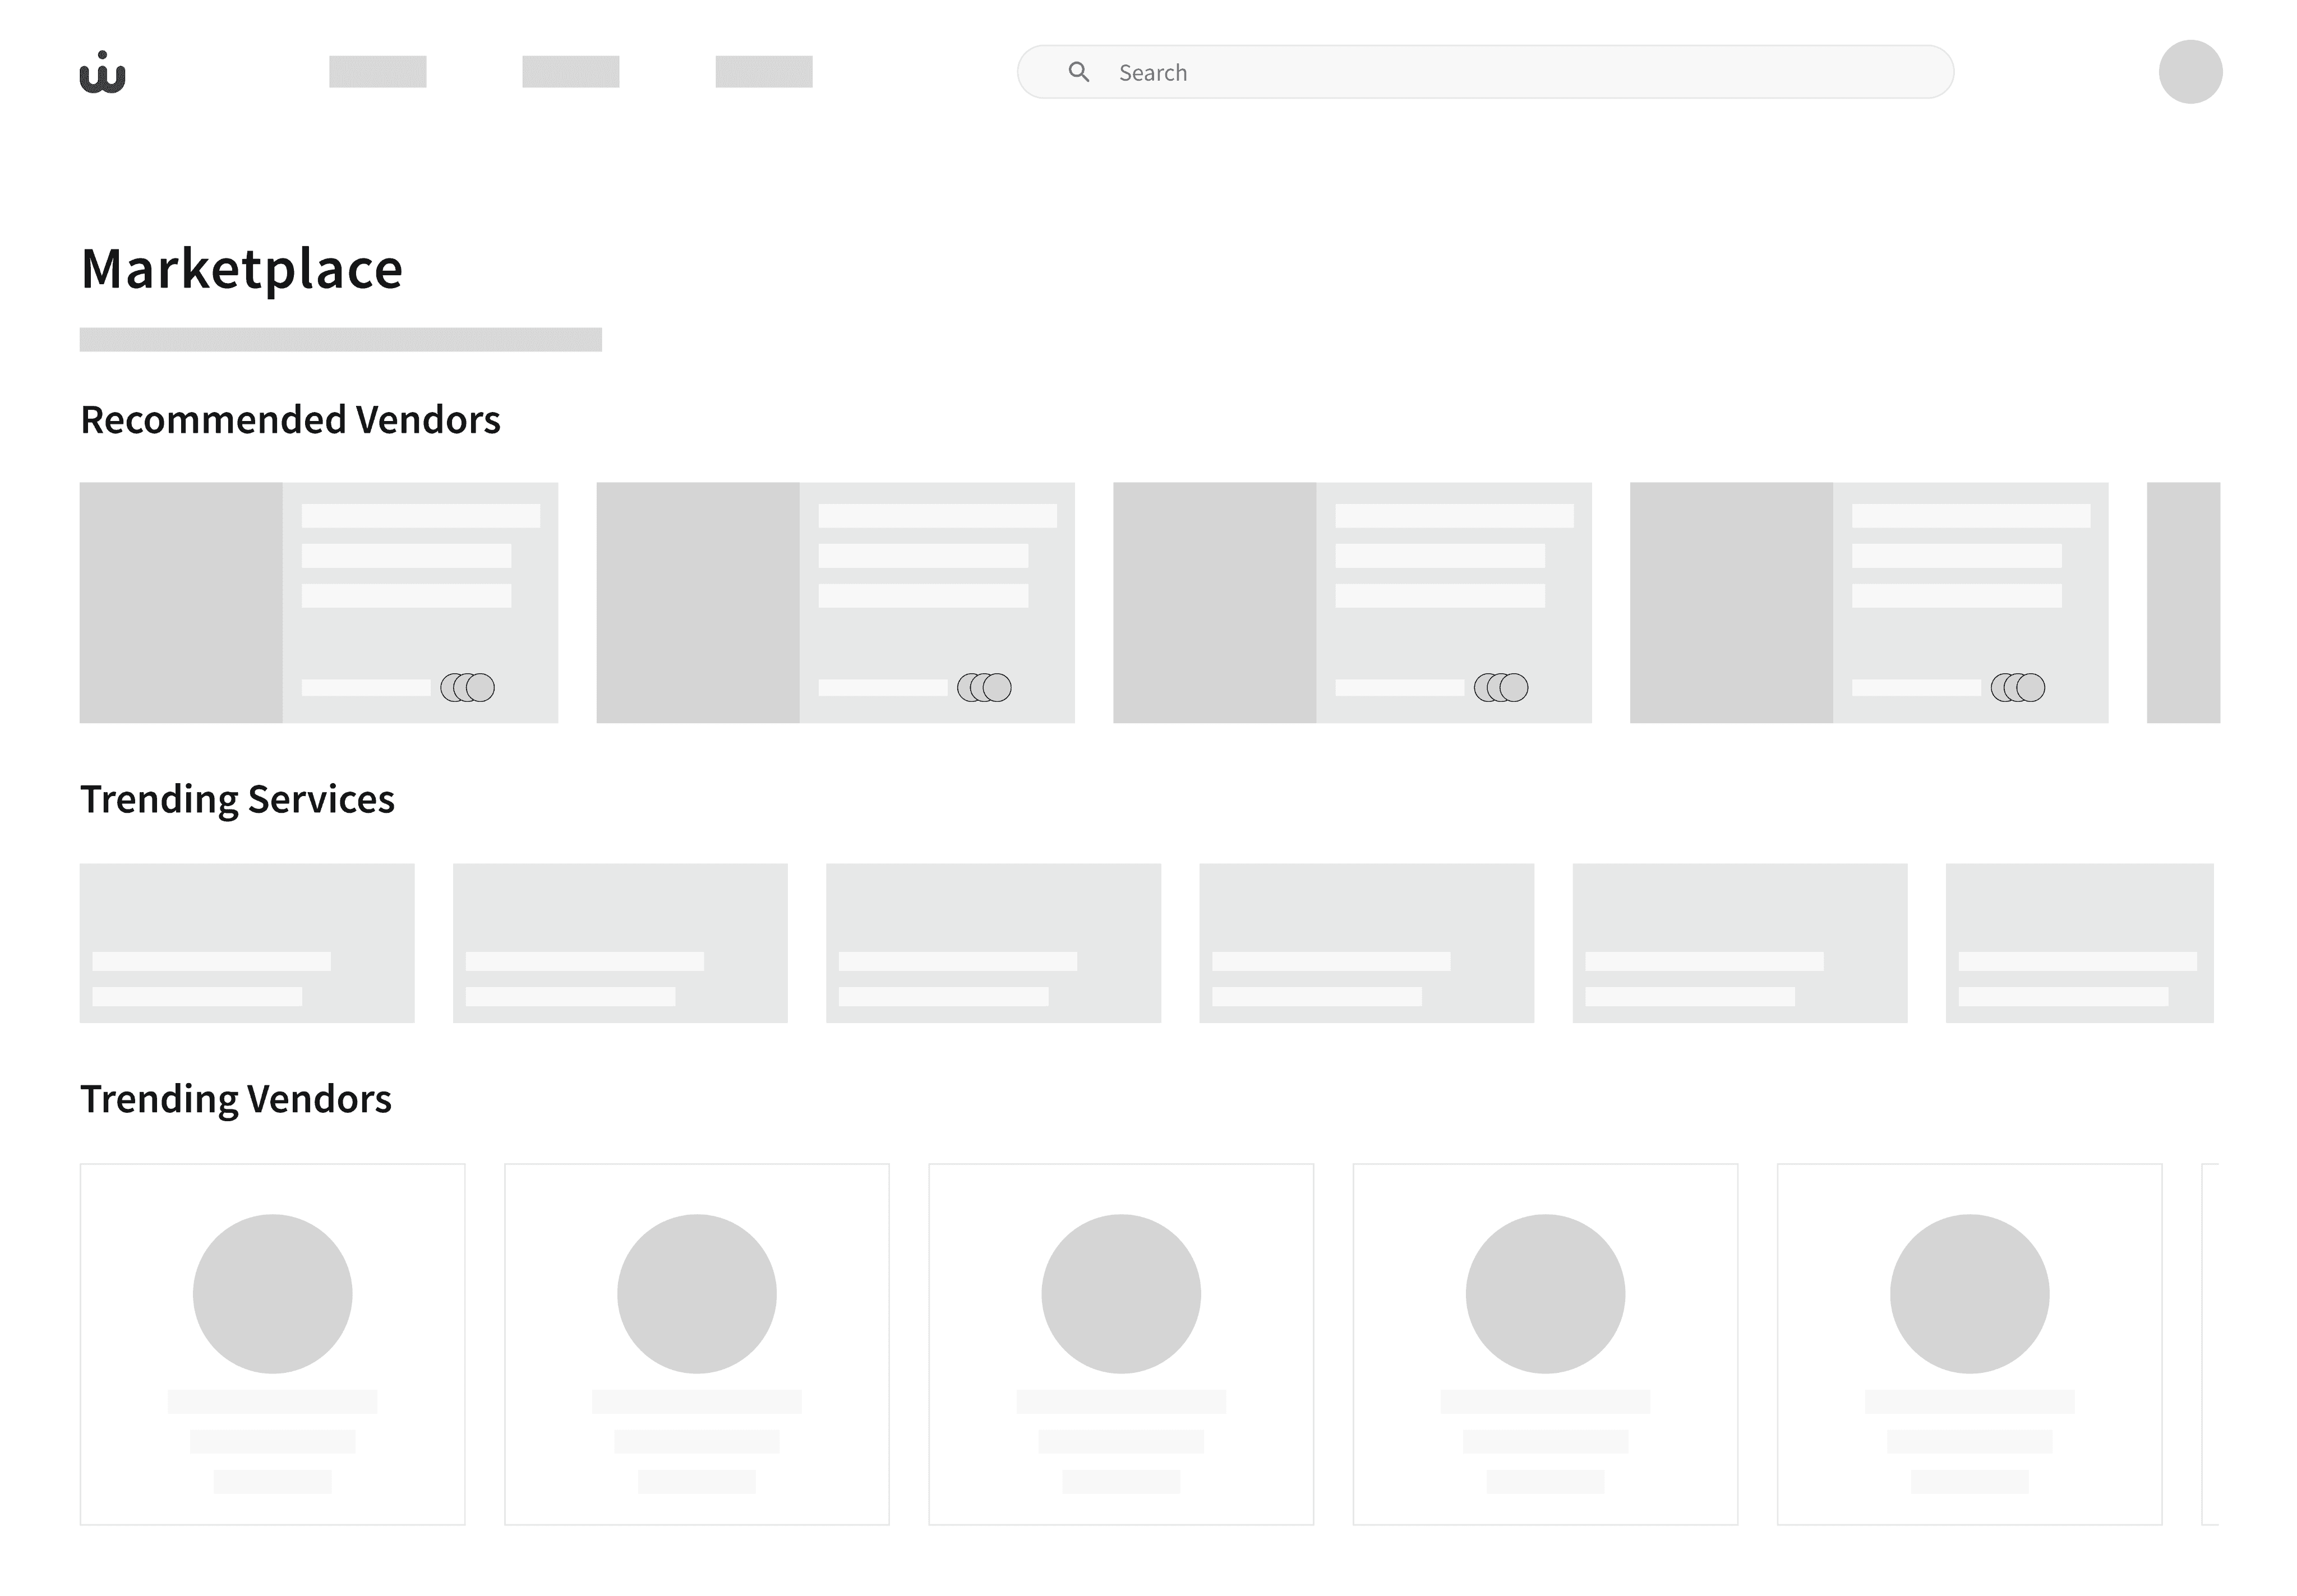Click the W logo in the header

pos(102,73)
